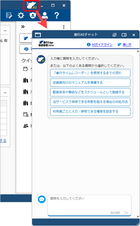Collapse the lower left panel with minus
Screen dimensions: 140x226
[5, 93]
